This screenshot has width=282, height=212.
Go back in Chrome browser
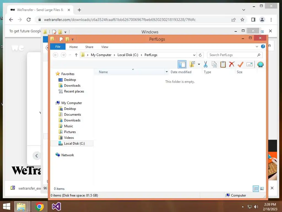click(x=11, y=20)
